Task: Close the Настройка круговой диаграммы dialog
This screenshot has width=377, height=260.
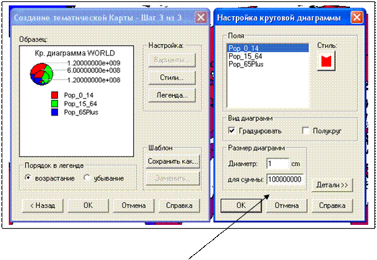Action: click(357, 18)
